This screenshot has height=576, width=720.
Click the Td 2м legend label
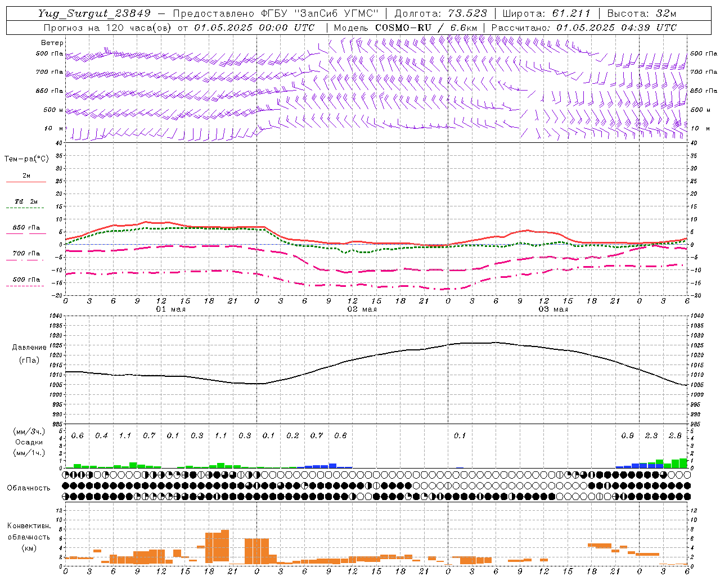click(x=26, y=201)
